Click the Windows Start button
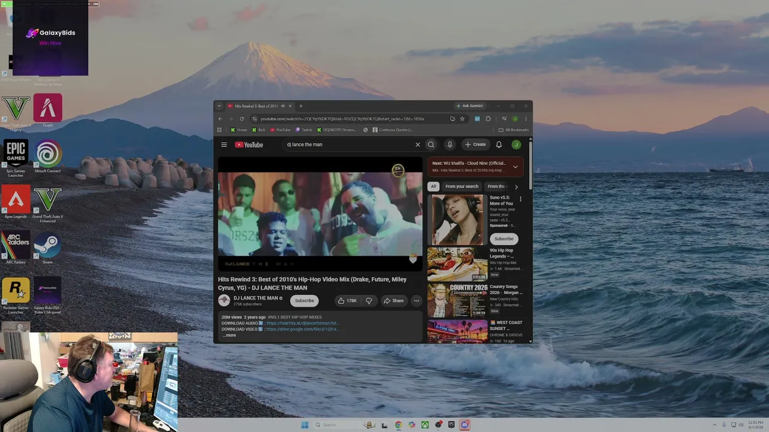Viewport: 769px width, 432px height. (305, 425)
